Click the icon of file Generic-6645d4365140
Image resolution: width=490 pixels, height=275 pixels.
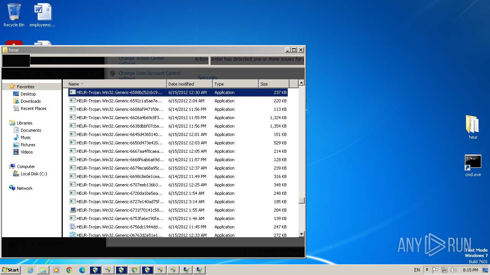point(73,134)
